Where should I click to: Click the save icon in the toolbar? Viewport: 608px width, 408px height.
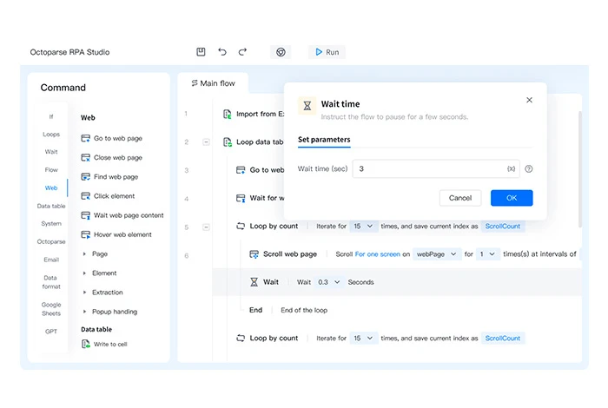(x=201, y=52)
